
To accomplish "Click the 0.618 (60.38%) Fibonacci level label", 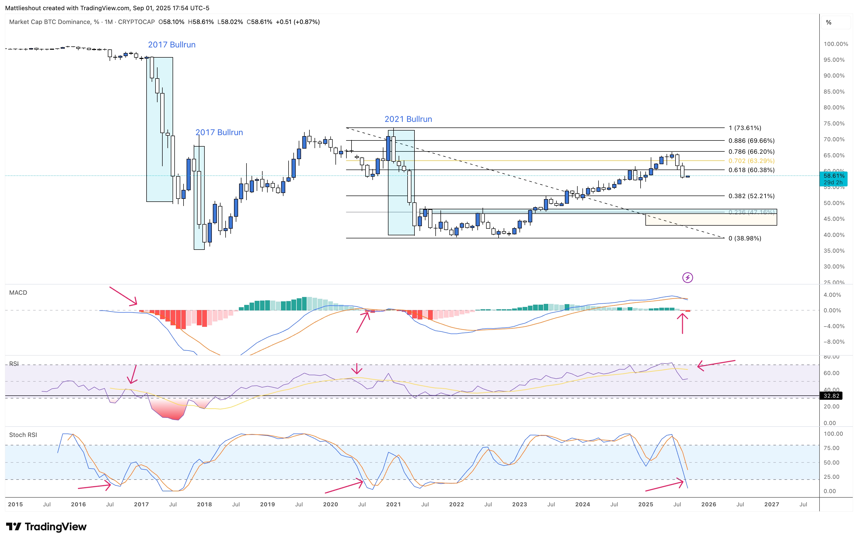I will pos(751,170).
